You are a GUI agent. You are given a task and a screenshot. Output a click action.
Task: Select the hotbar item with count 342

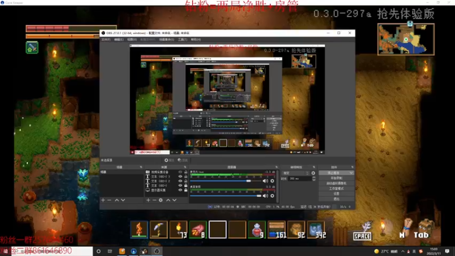coord(316,230)
